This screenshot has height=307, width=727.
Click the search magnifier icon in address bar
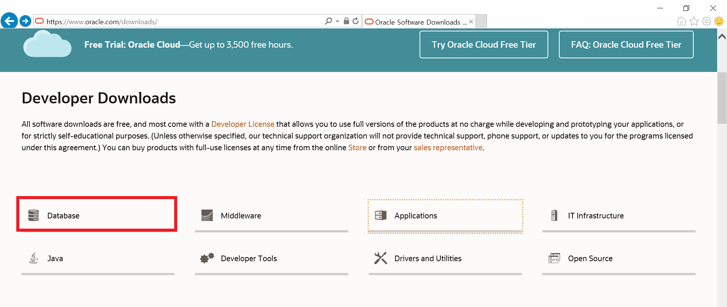(x=328, y=21)
